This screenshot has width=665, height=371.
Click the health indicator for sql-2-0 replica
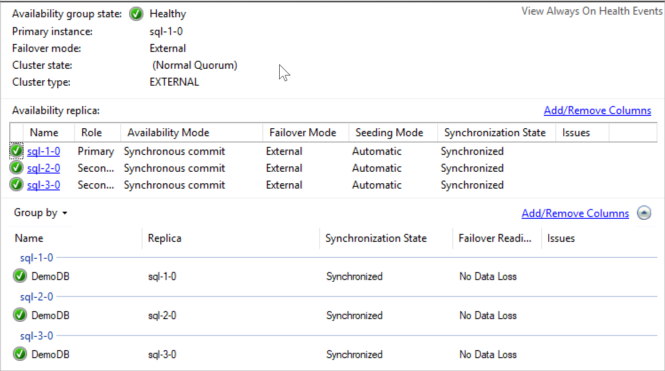[16, 168]
